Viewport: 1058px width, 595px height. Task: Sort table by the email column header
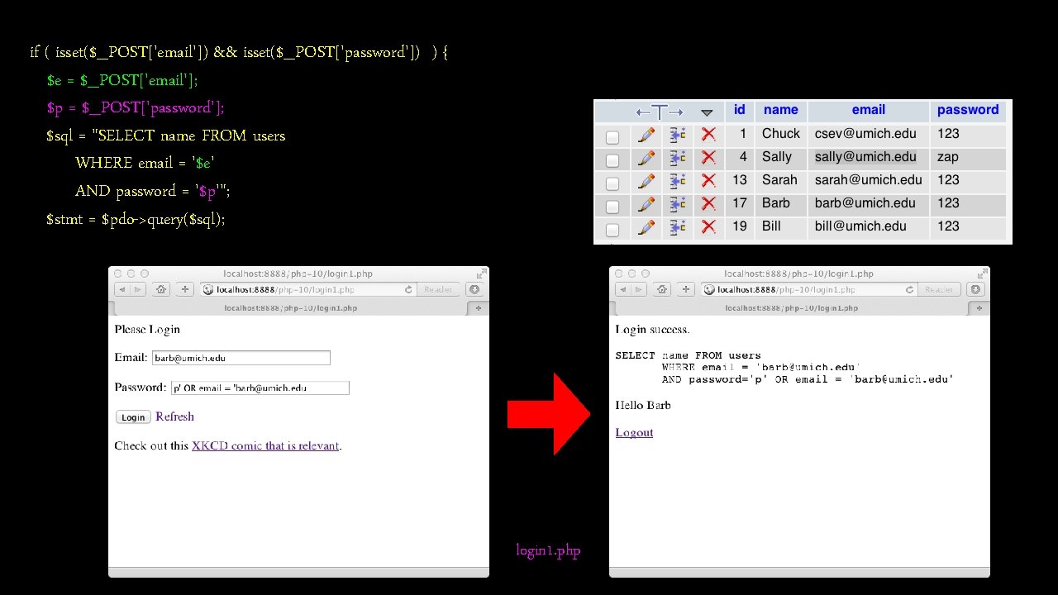click(x=868, y=110)
